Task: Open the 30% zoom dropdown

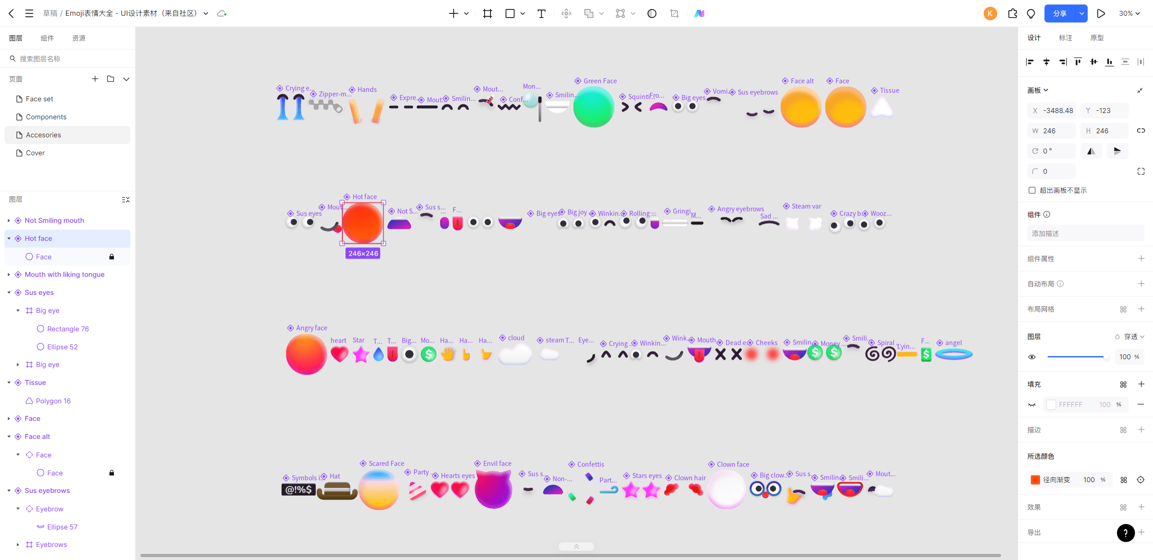Action: (1130, 14)
